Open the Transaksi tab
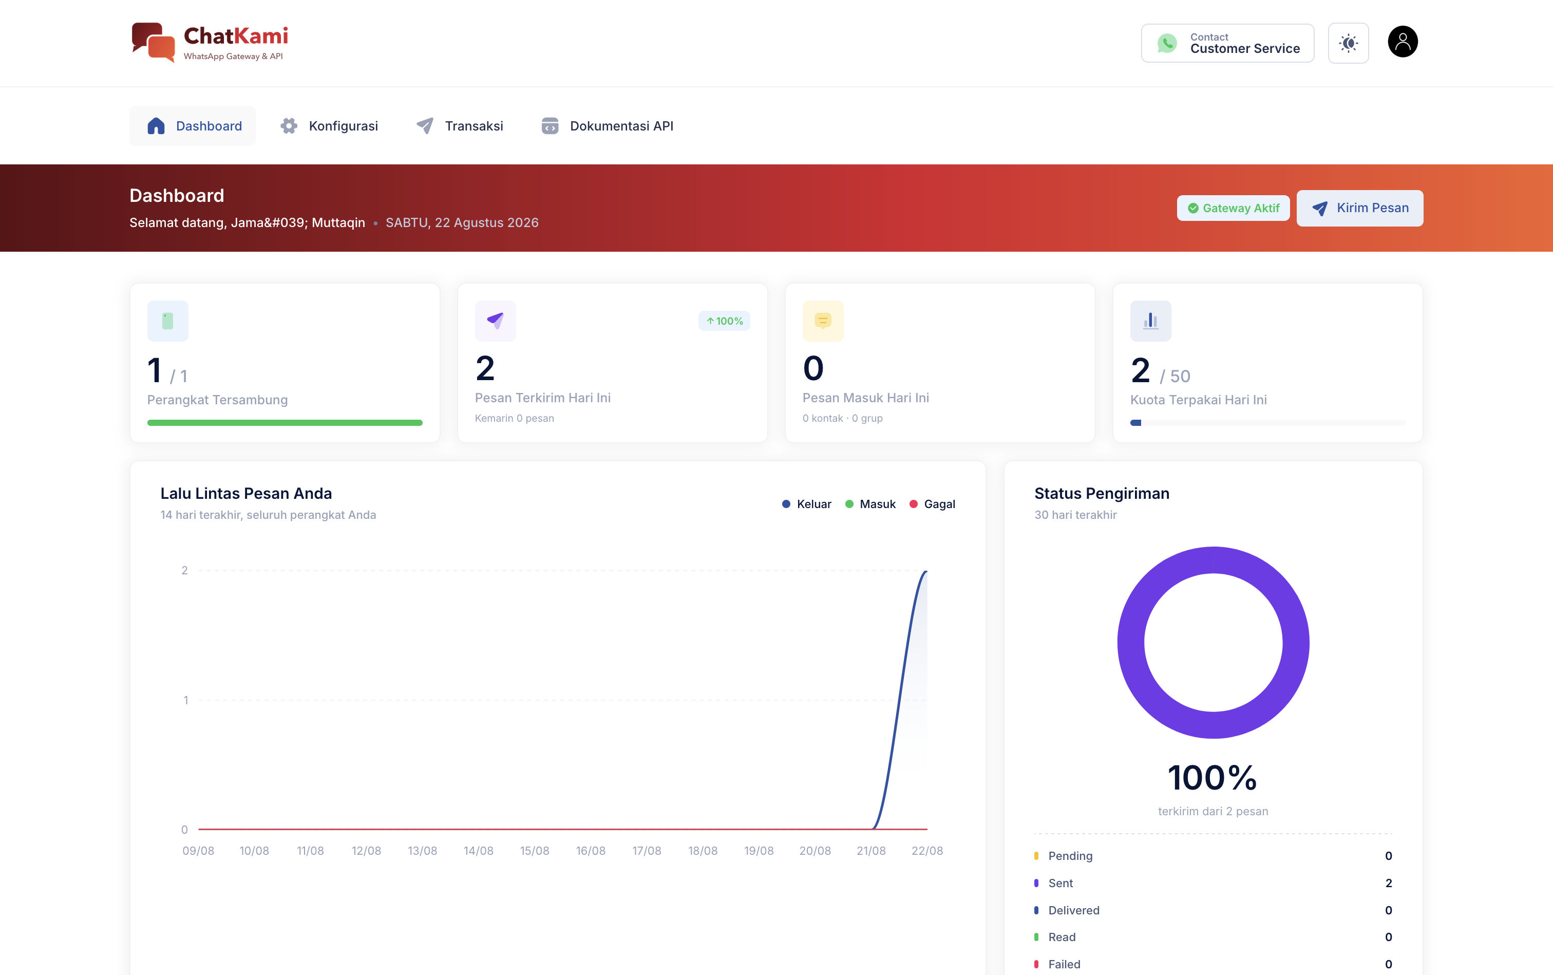This screenshot has height=975, width=1553. coord(460,126)
